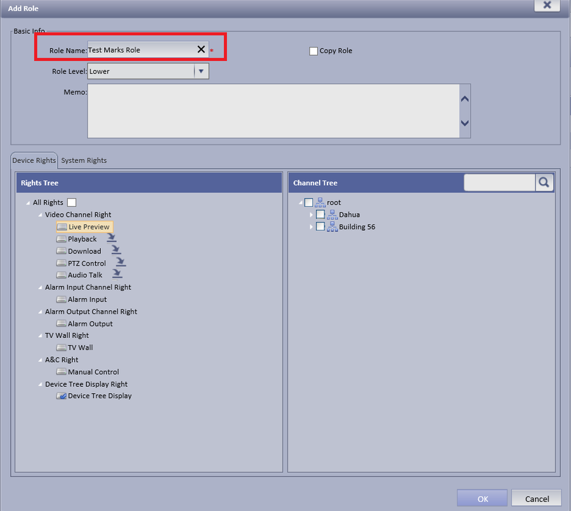
Task: Click the Manual Control right icon
Action: [x=61, y=372]
